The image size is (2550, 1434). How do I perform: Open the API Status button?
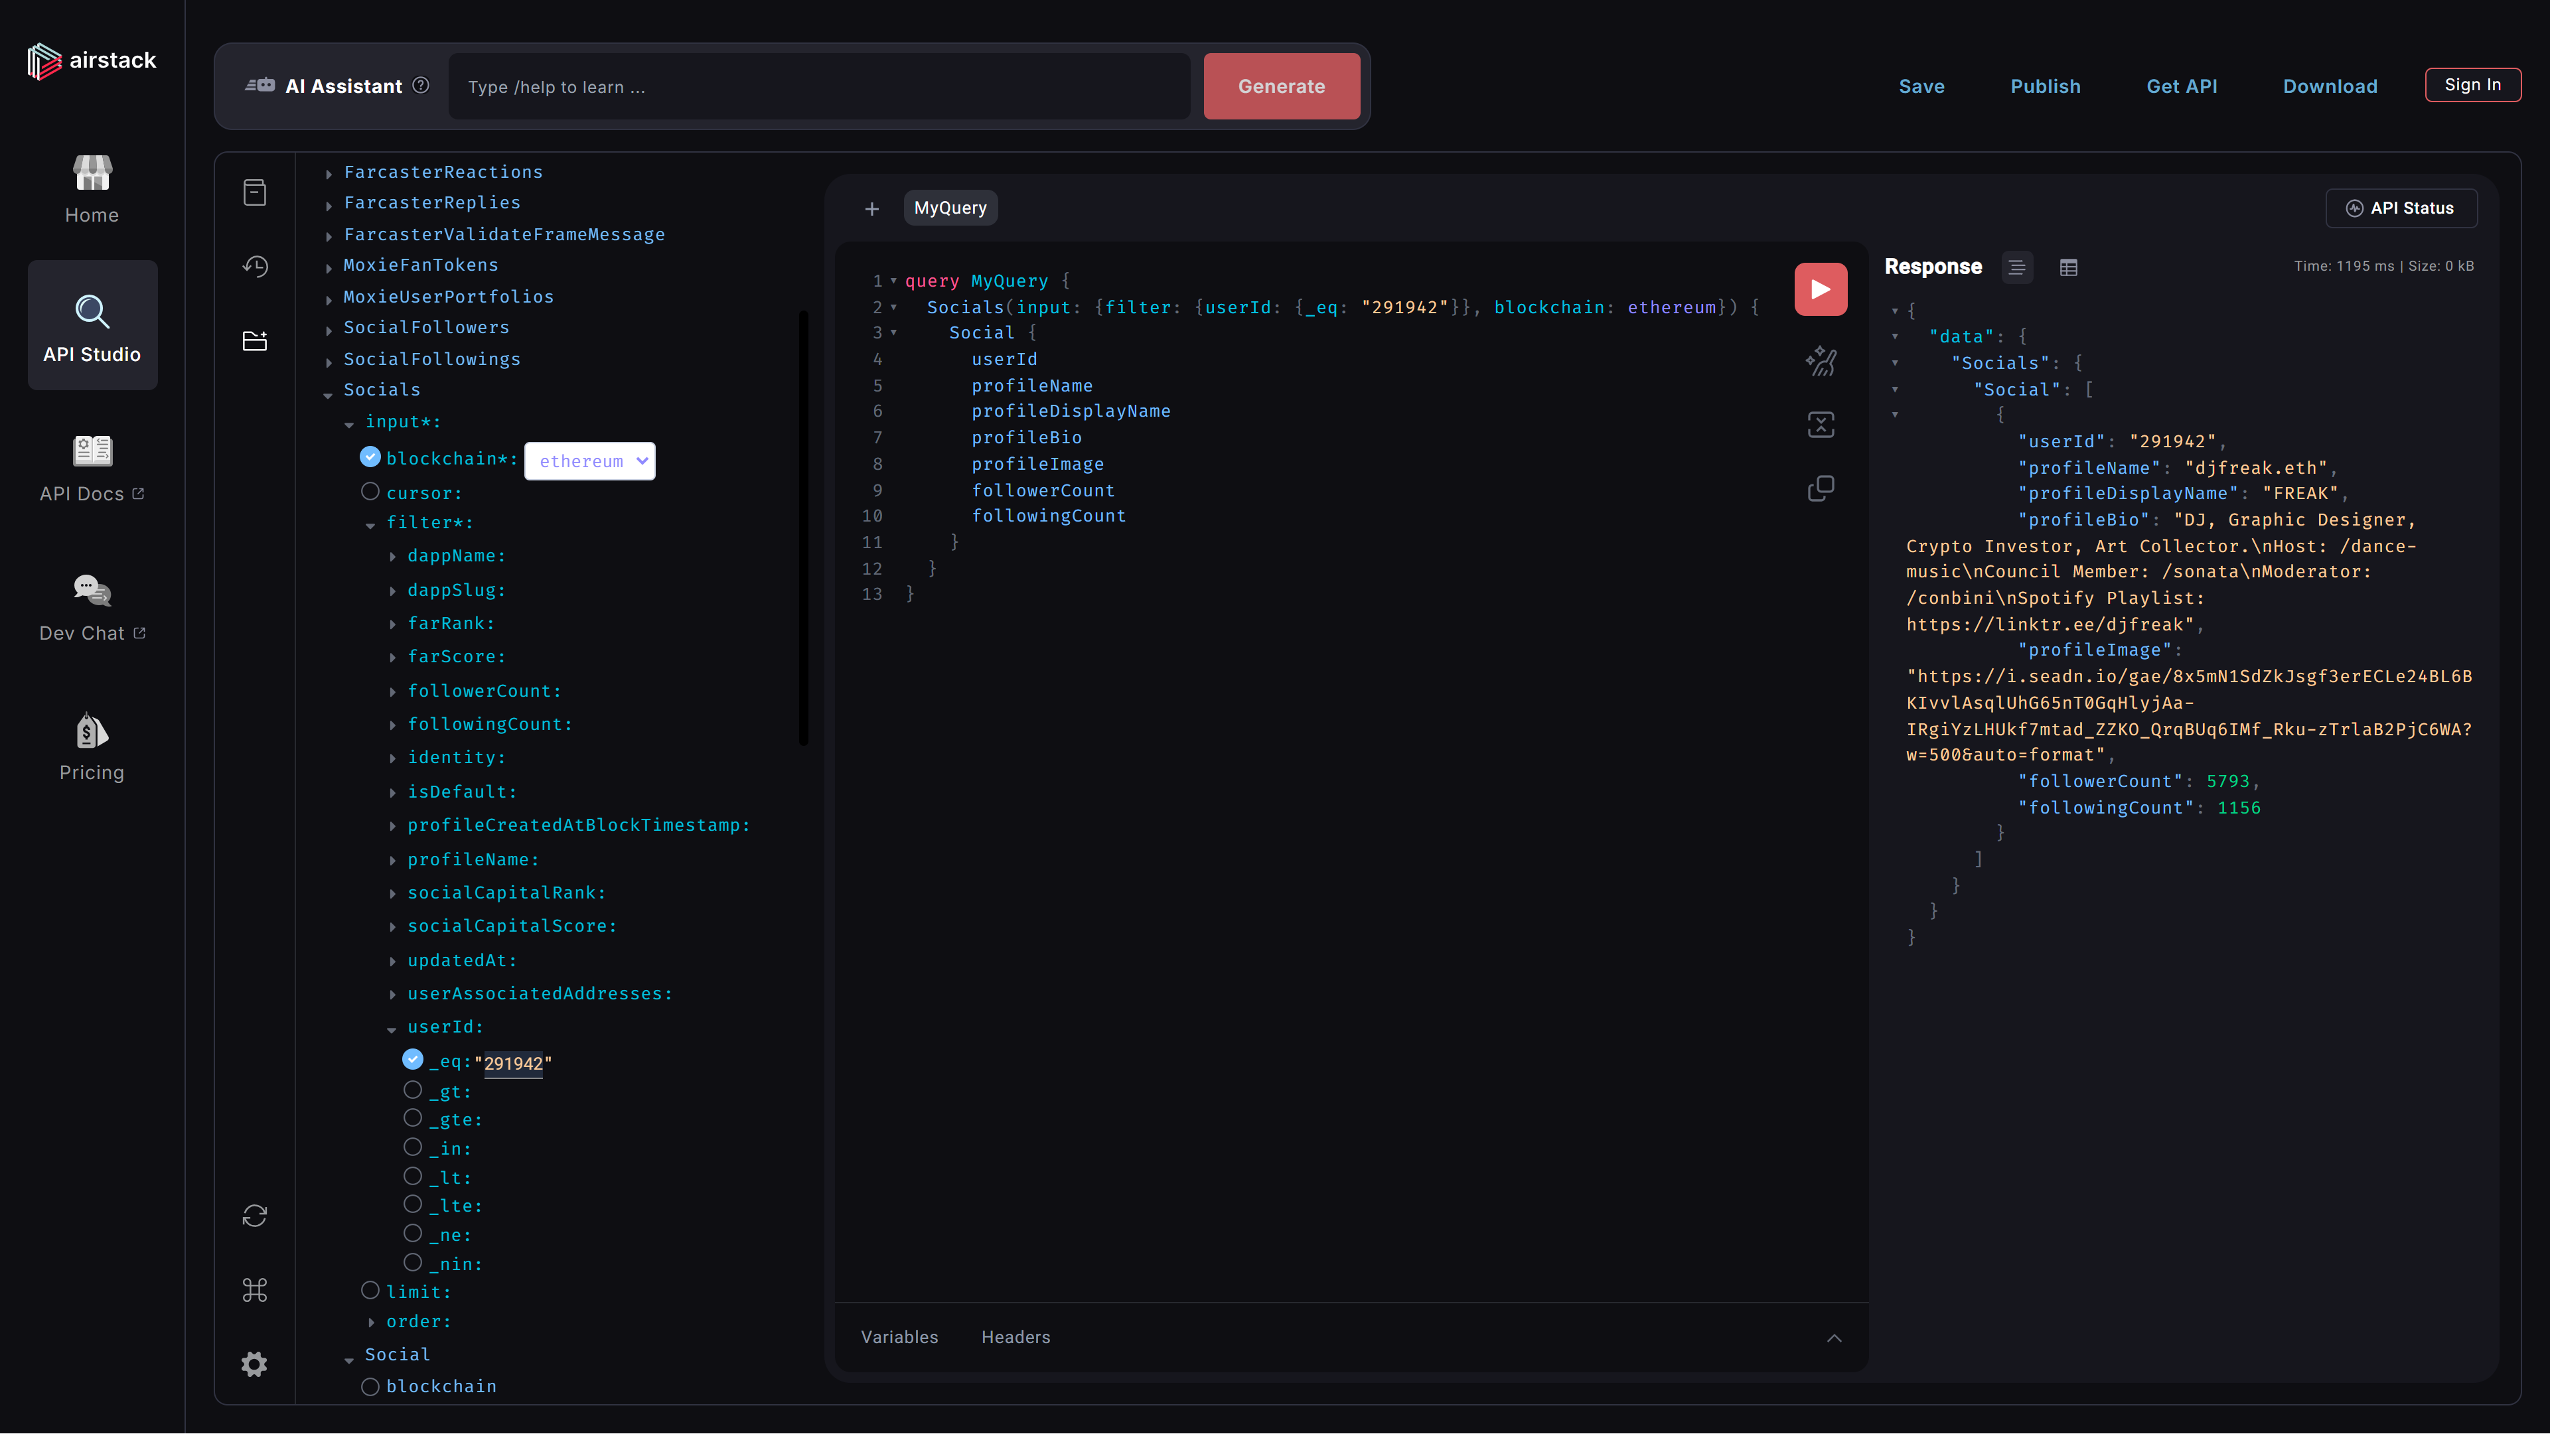click(2401, 208)
